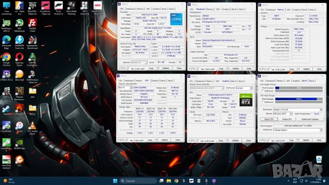
Task: Open the Perf Level Current dropdown
Action: coord(244,88)
